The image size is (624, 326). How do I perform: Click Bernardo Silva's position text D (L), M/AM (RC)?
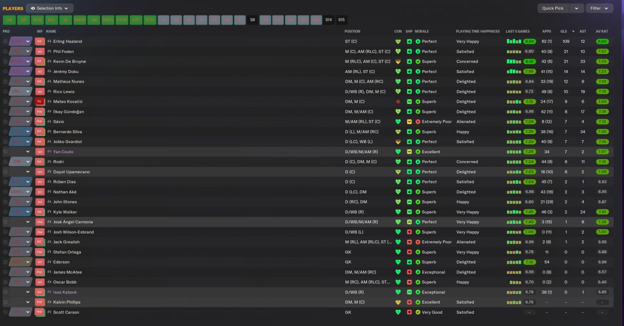pyautogui.click(x=362, y=132)
